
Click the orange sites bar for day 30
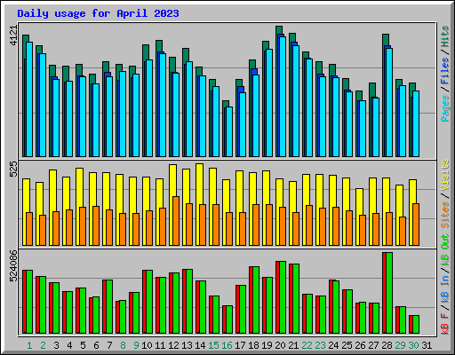click(416, 225)
